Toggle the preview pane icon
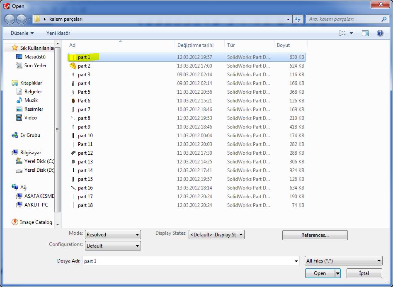 click(x=365, y=33)
